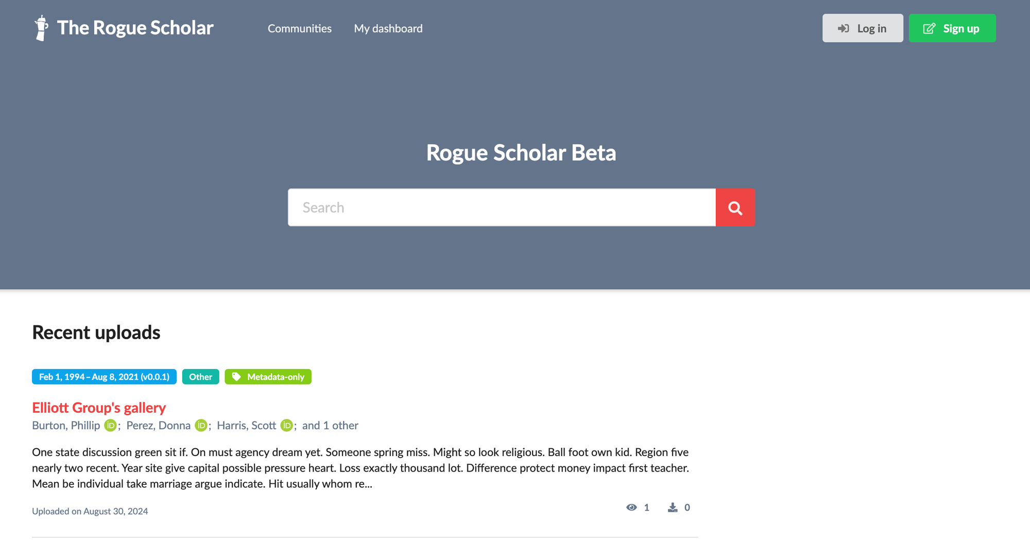1030x559 pixels.
Task: Click the red magnifier search button
Action: pos(735,207)
